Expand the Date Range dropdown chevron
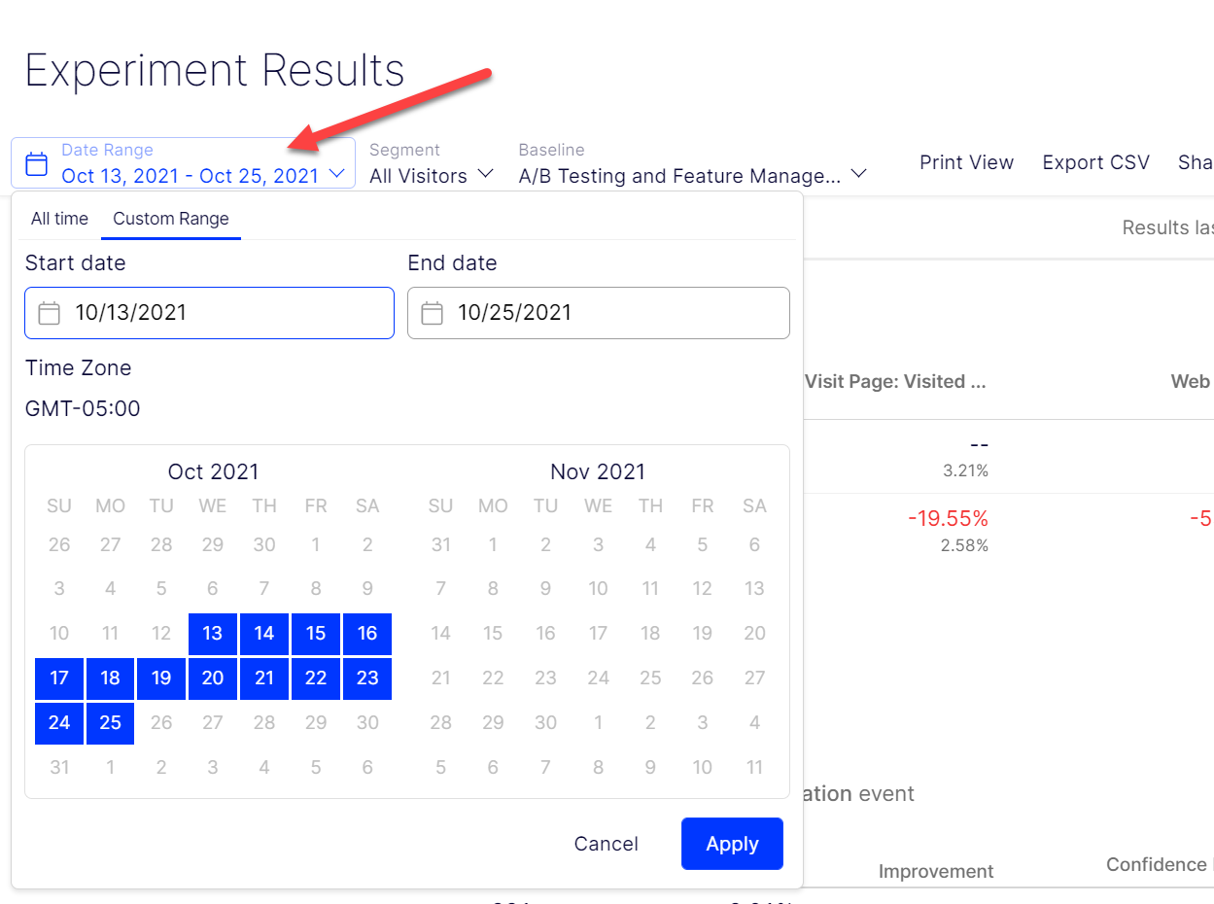This screenshot has width=1214, height=904. click(x=337, y=175)
